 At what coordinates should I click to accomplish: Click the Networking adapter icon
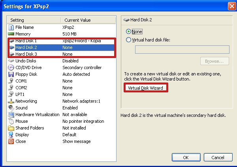11,101
